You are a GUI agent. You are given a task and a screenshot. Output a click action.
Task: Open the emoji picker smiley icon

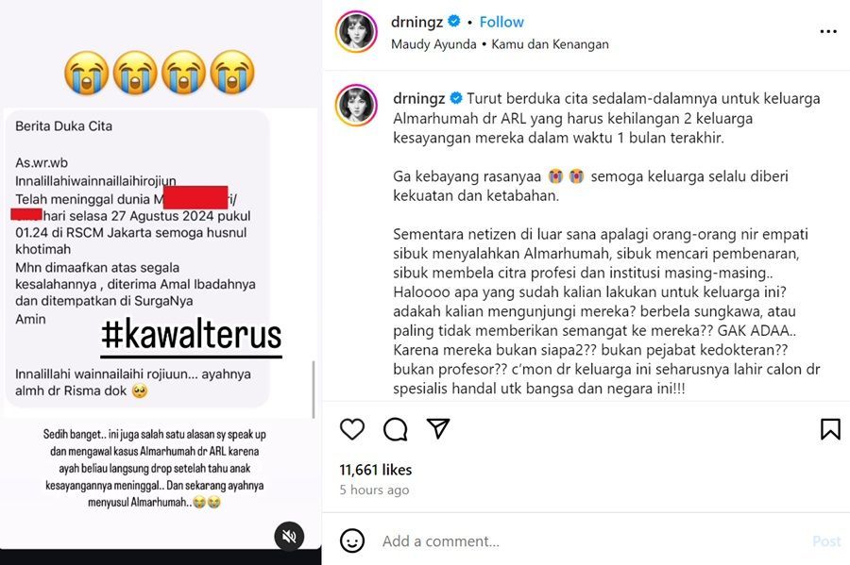(x=352, y=540)
